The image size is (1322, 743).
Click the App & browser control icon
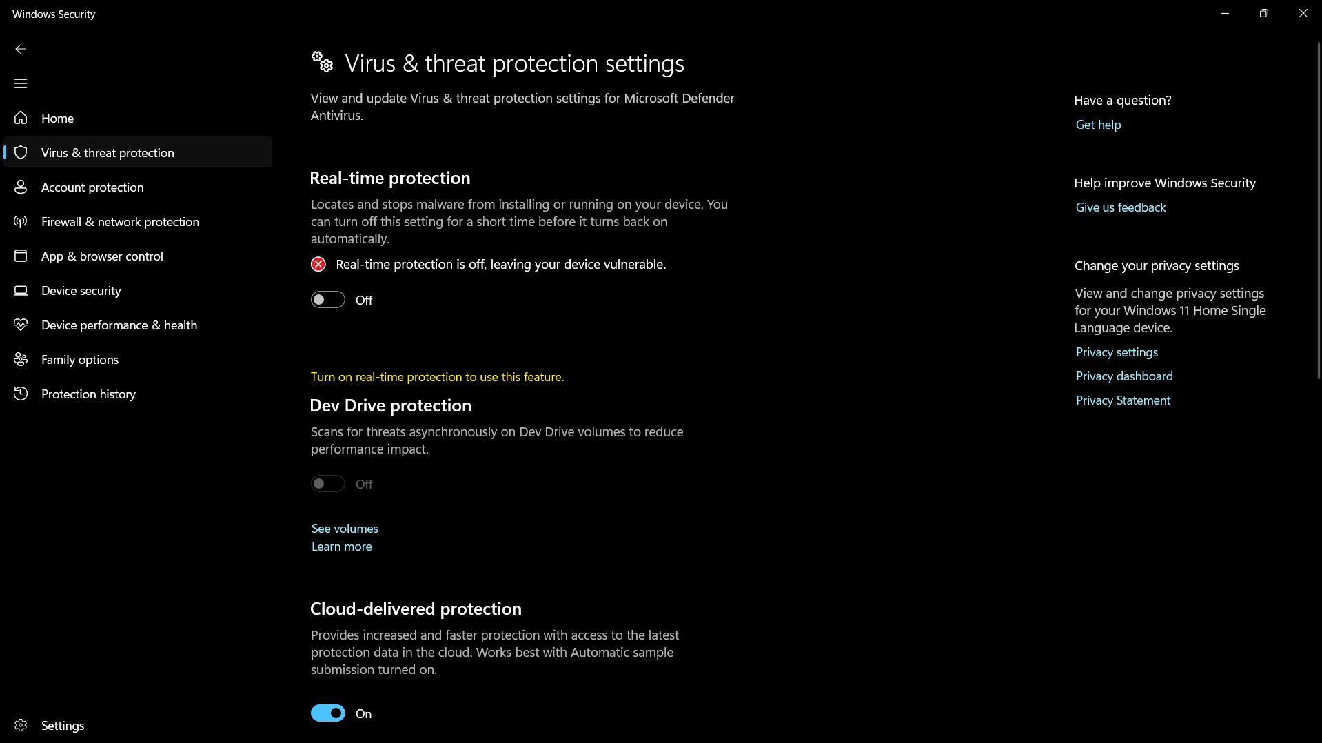(x=21, y=256)
